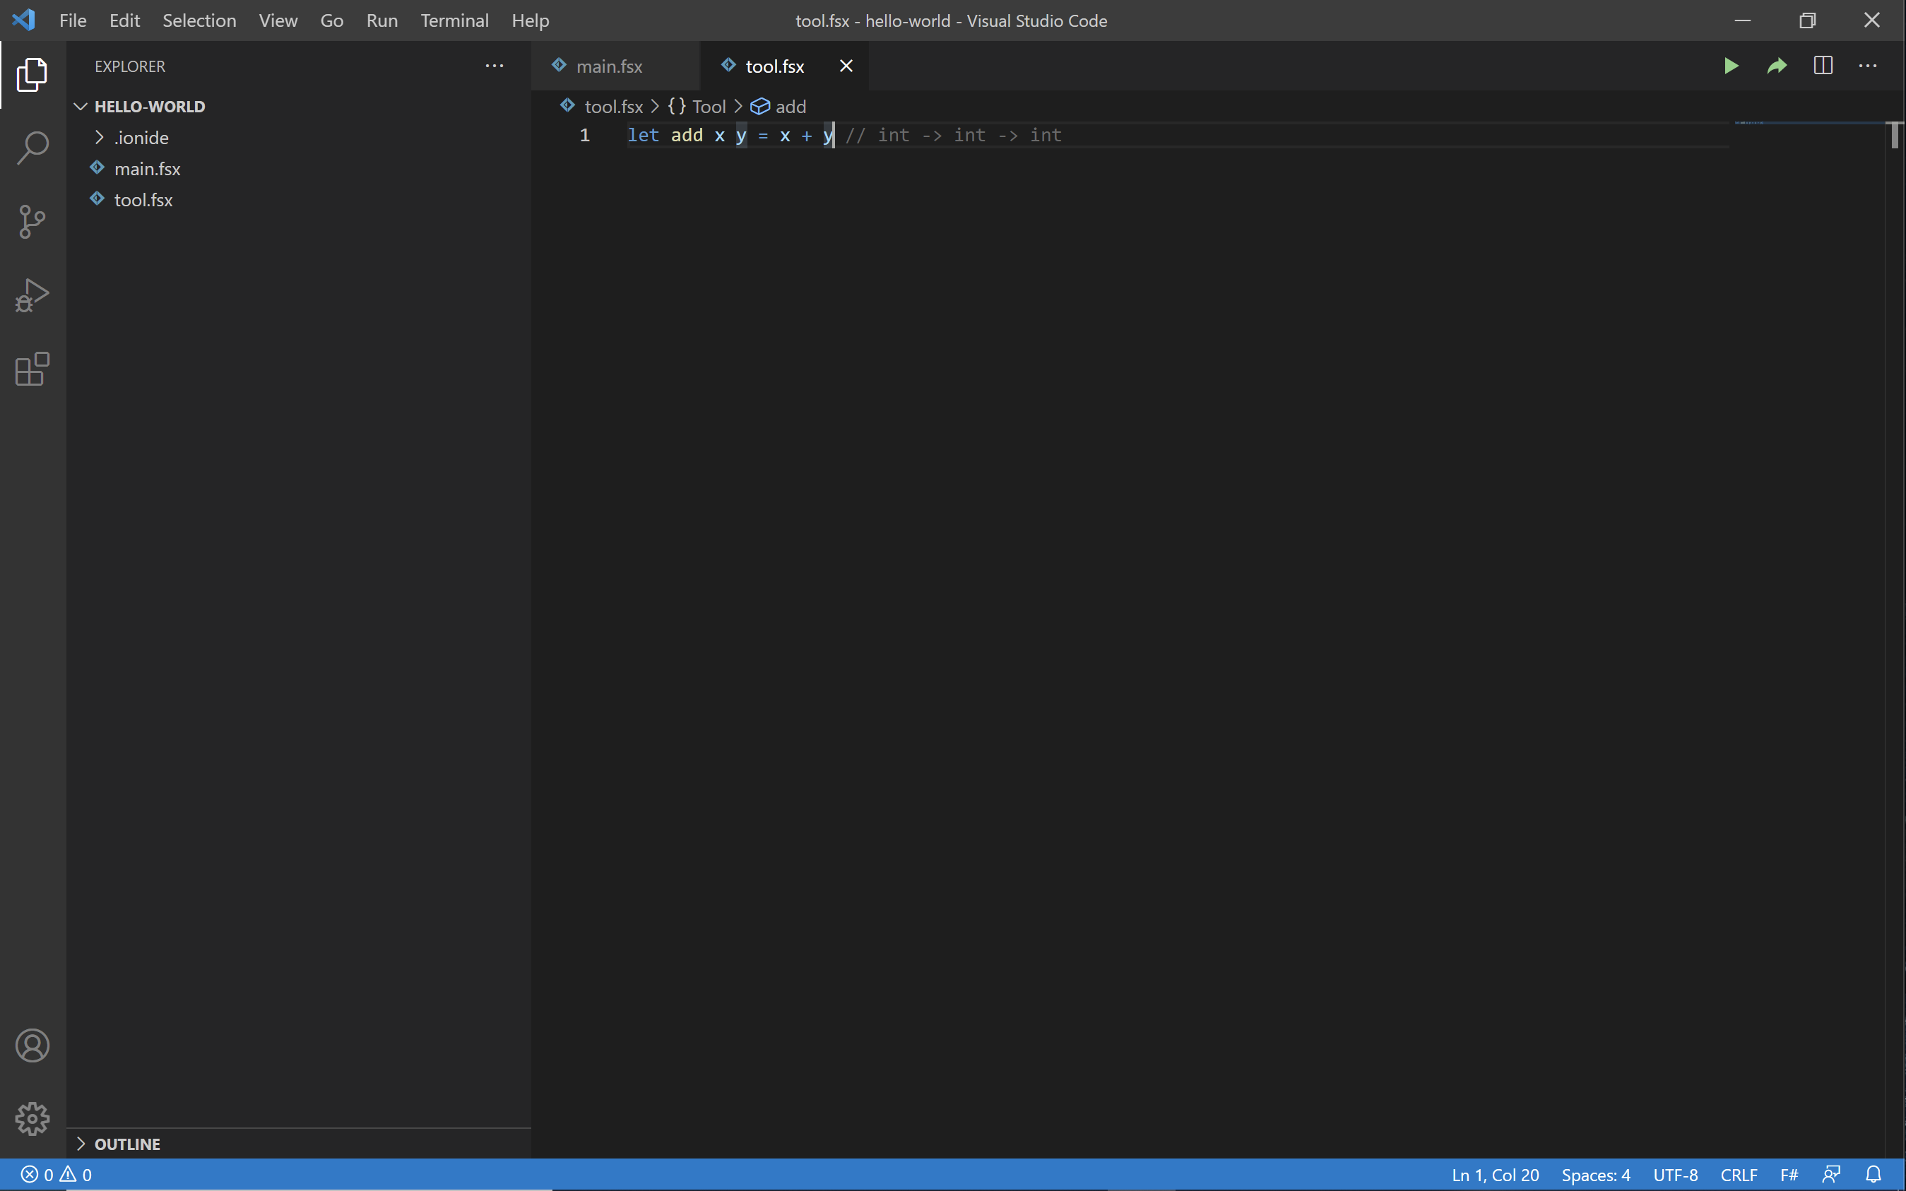
Task: Click the Tool breadcrumb item
Action: (x=708, y=107)
